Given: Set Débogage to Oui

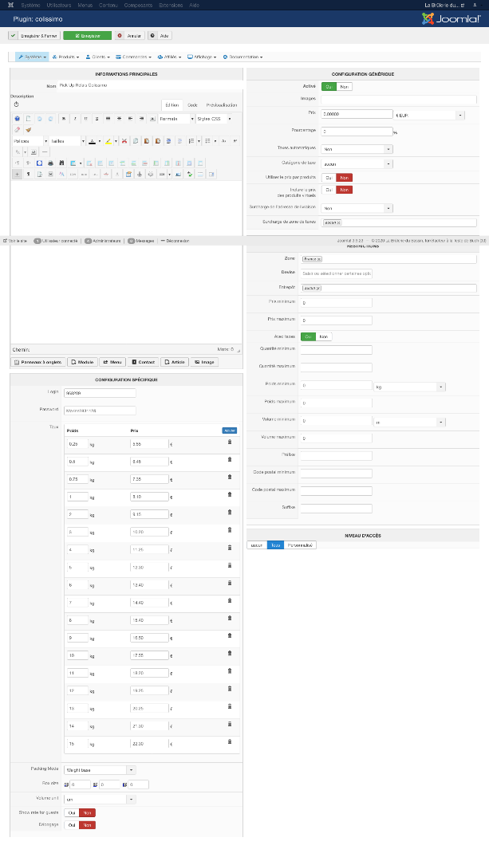Looking at the screenshot, I should (72, 825).
